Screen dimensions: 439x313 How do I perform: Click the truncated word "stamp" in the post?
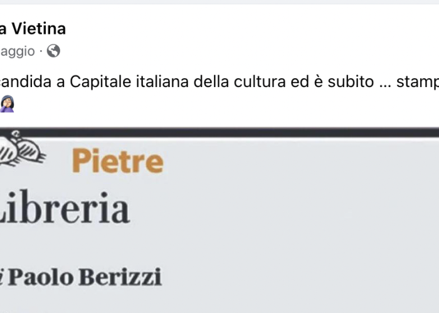418,83
